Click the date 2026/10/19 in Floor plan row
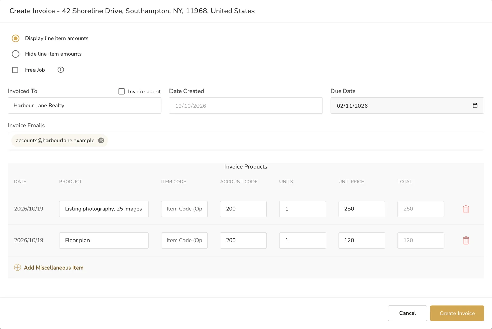 29,241
